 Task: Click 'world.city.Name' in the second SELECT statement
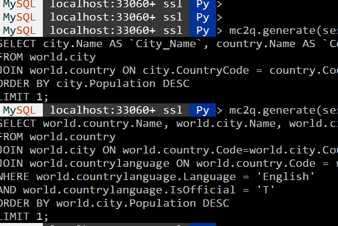pos(226,124)
